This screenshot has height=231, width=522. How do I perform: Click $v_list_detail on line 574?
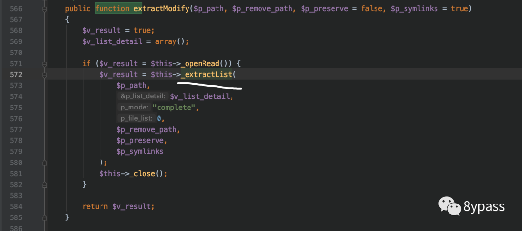click(200, 96)
